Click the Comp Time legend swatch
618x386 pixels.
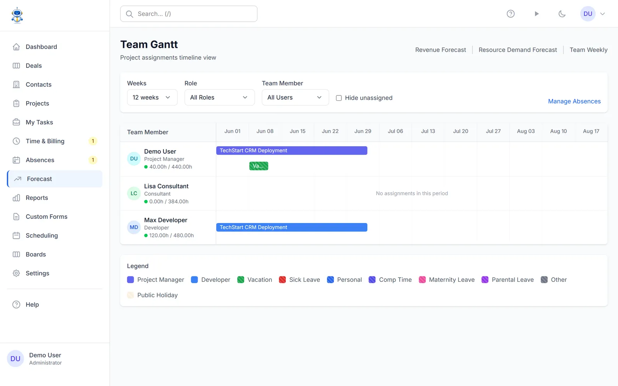tap(372, 280)
